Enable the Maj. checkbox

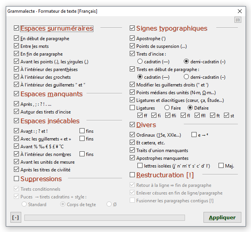click(221, 166)
